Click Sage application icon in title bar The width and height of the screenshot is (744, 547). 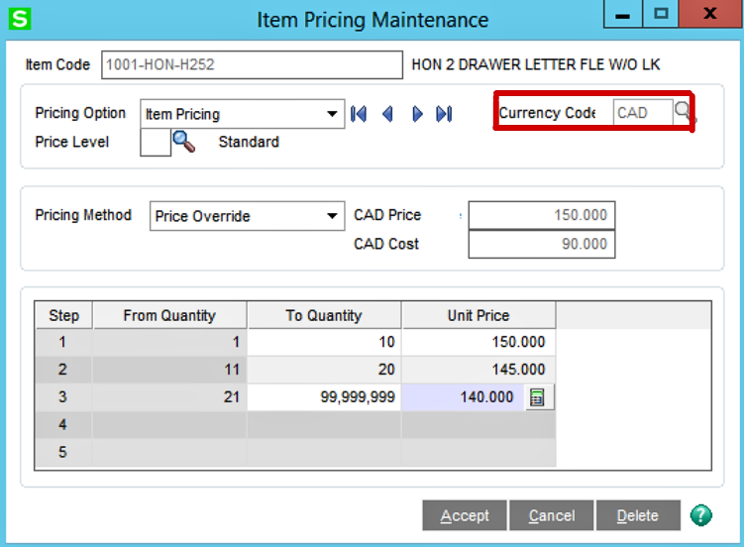19,19
